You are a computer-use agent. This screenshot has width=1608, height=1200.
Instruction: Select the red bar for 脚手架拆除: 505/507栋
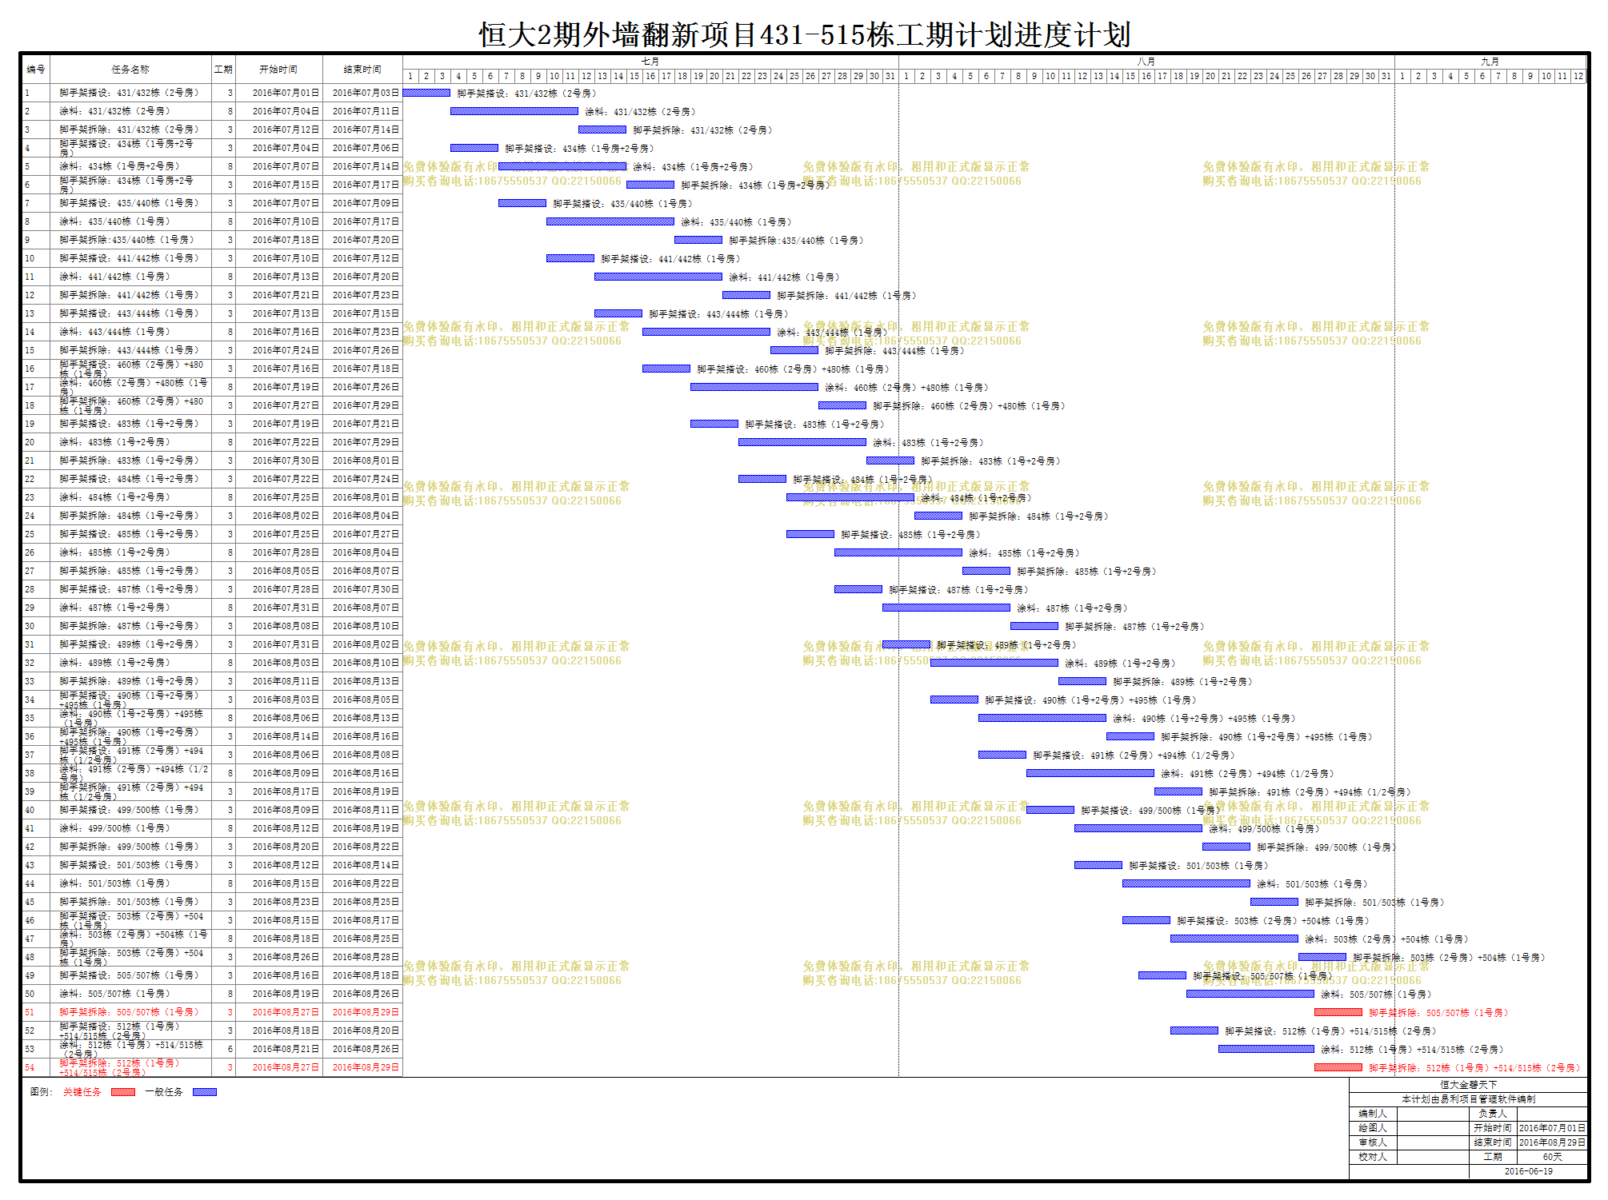1338,1012
